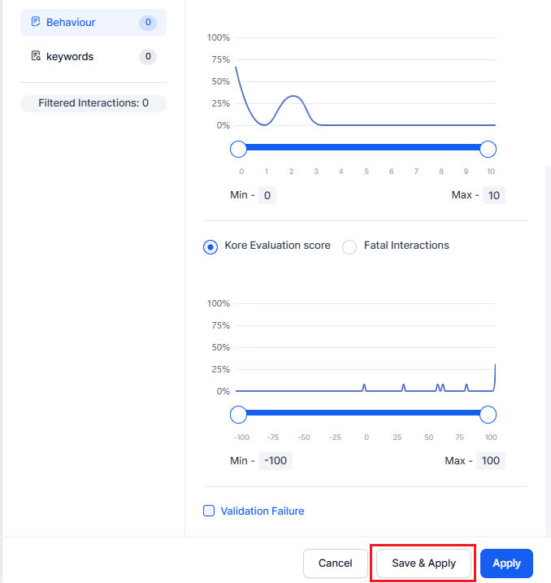Click the Min field showing -100
This screenshot has height=583, width=551.
click(275, 461)
